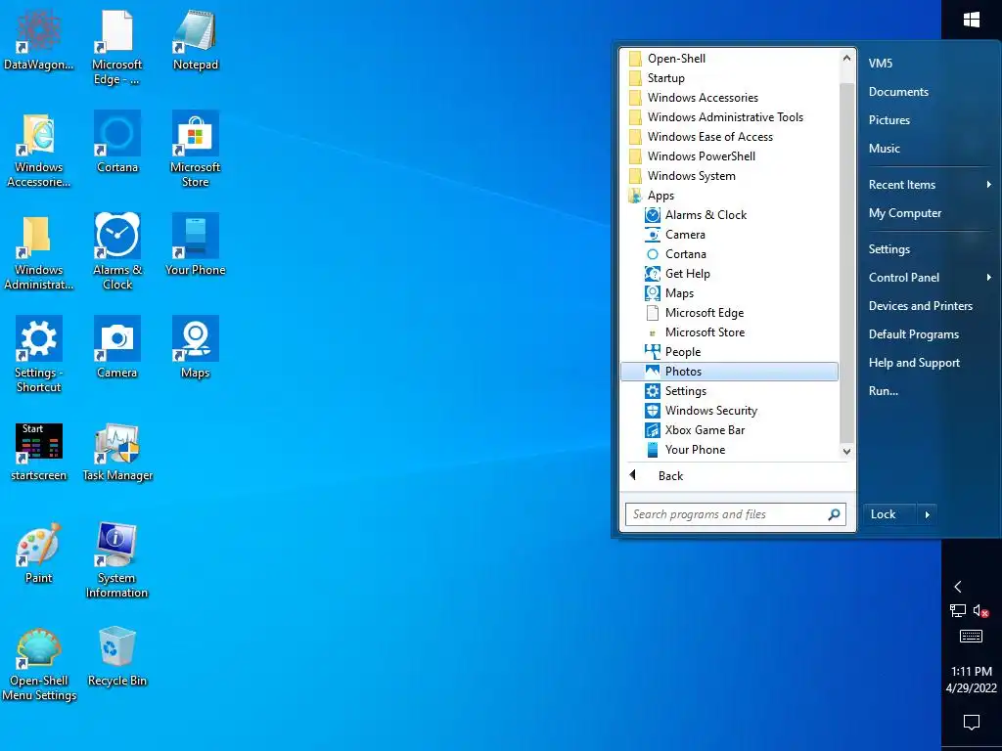Open Documents from start menu

pos(898,91)
